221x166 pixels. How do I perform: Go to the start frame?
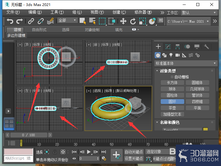click(x=74, y=152)
